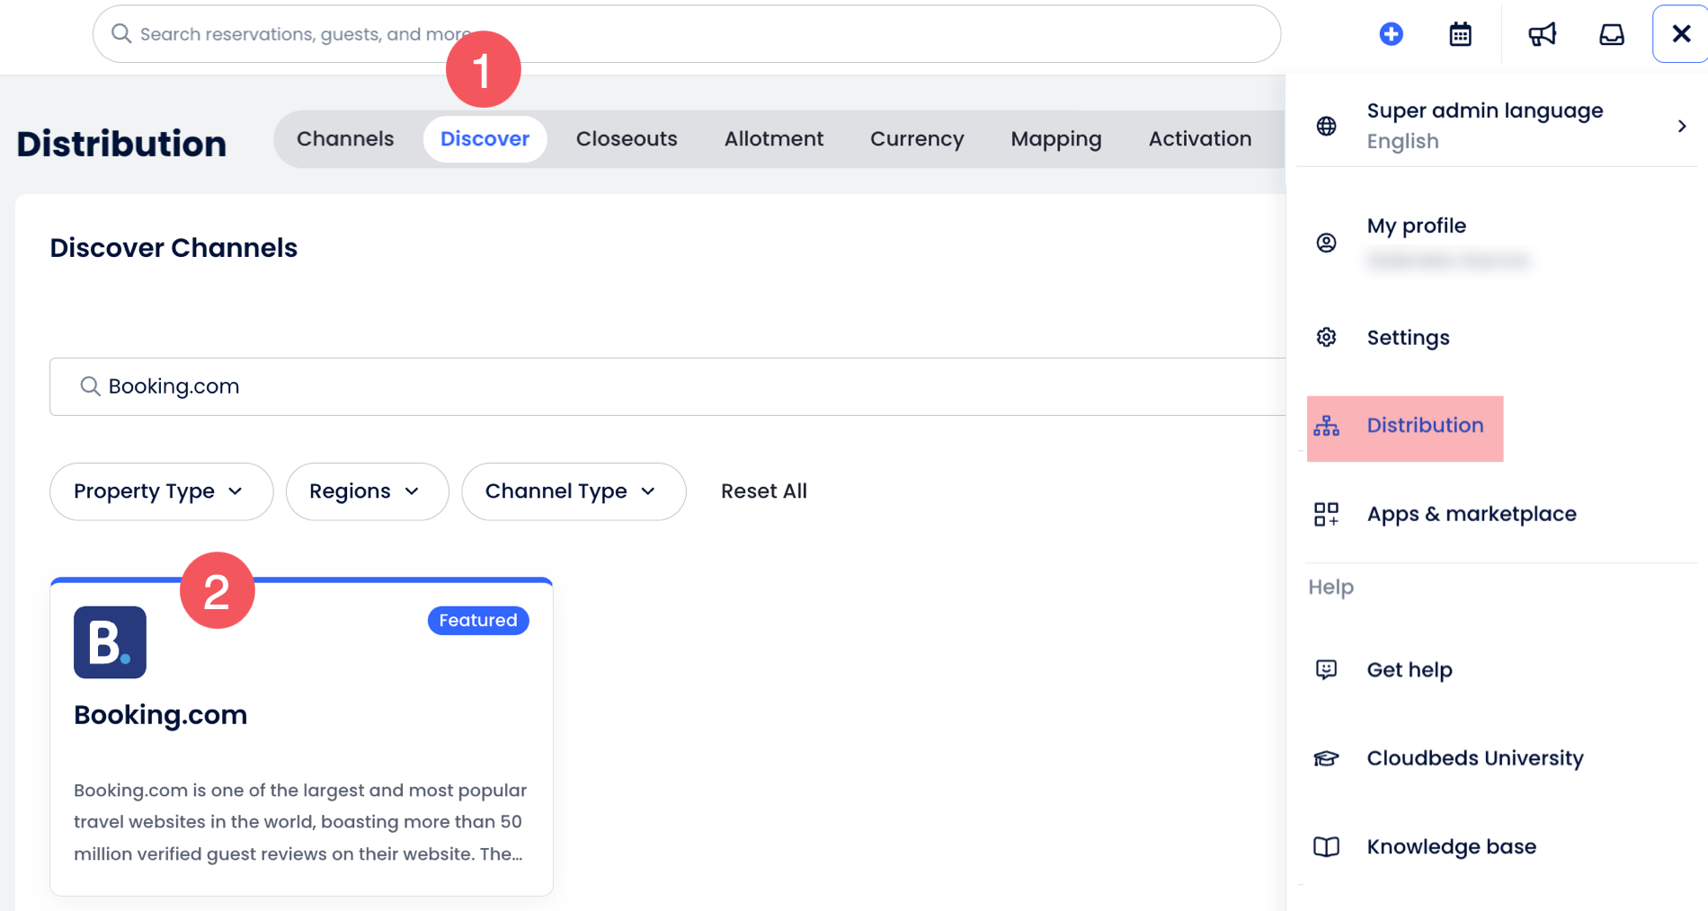Image resolution: width=1708 pixels, height=911 pixels.
Task: Click Reset All filters link
Action: pos(763,491)
